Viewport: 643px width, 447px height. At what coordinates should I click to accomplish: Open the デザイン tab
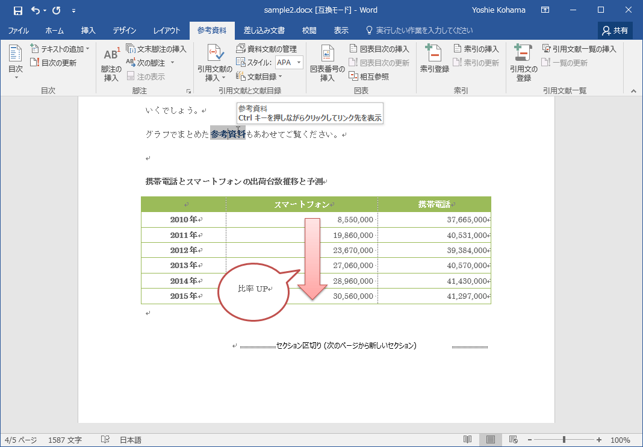pyautogui.click(x=124, y=30)
